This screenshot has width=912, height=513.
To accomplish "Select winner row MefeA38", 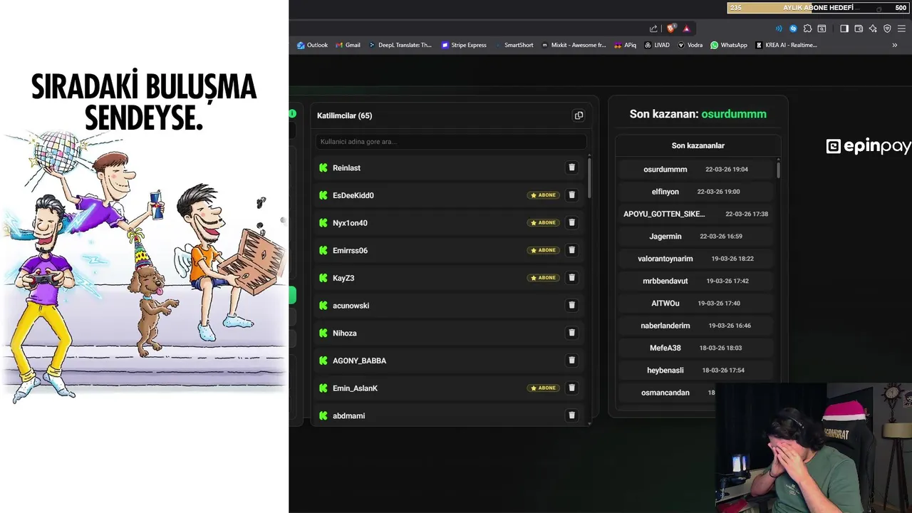I will [696, 348].
